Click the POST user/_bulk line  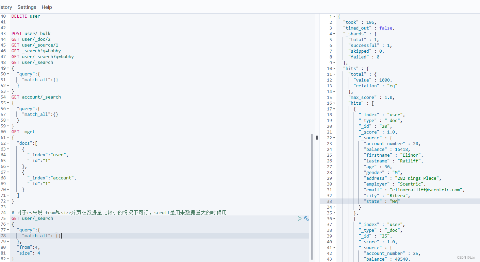31,34
